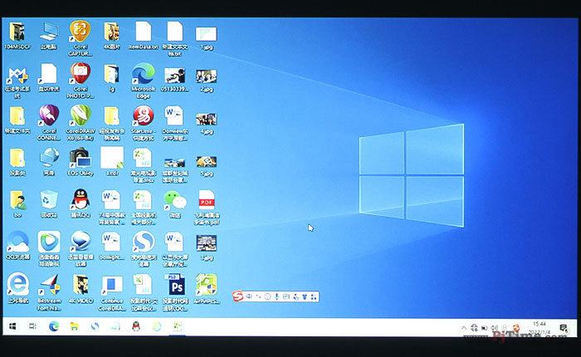Select the WeChat (微信) green bubble shortcut
Screen dimensions: 581x357
(175, 201)
